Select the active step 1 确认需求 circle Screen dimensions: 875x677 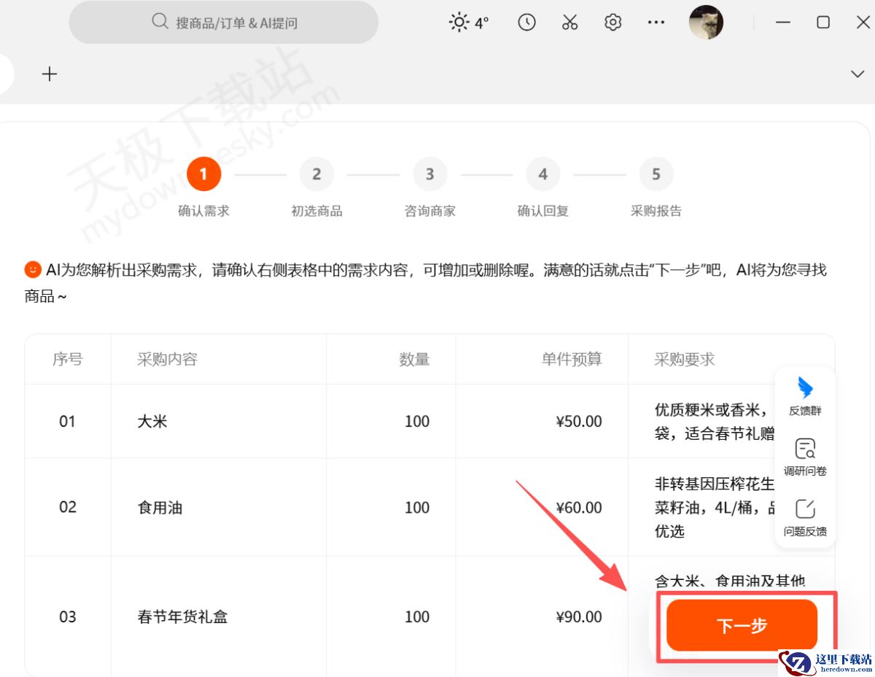pos(203,174)
